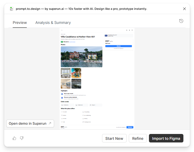Click the Start New button

point(114,138)
